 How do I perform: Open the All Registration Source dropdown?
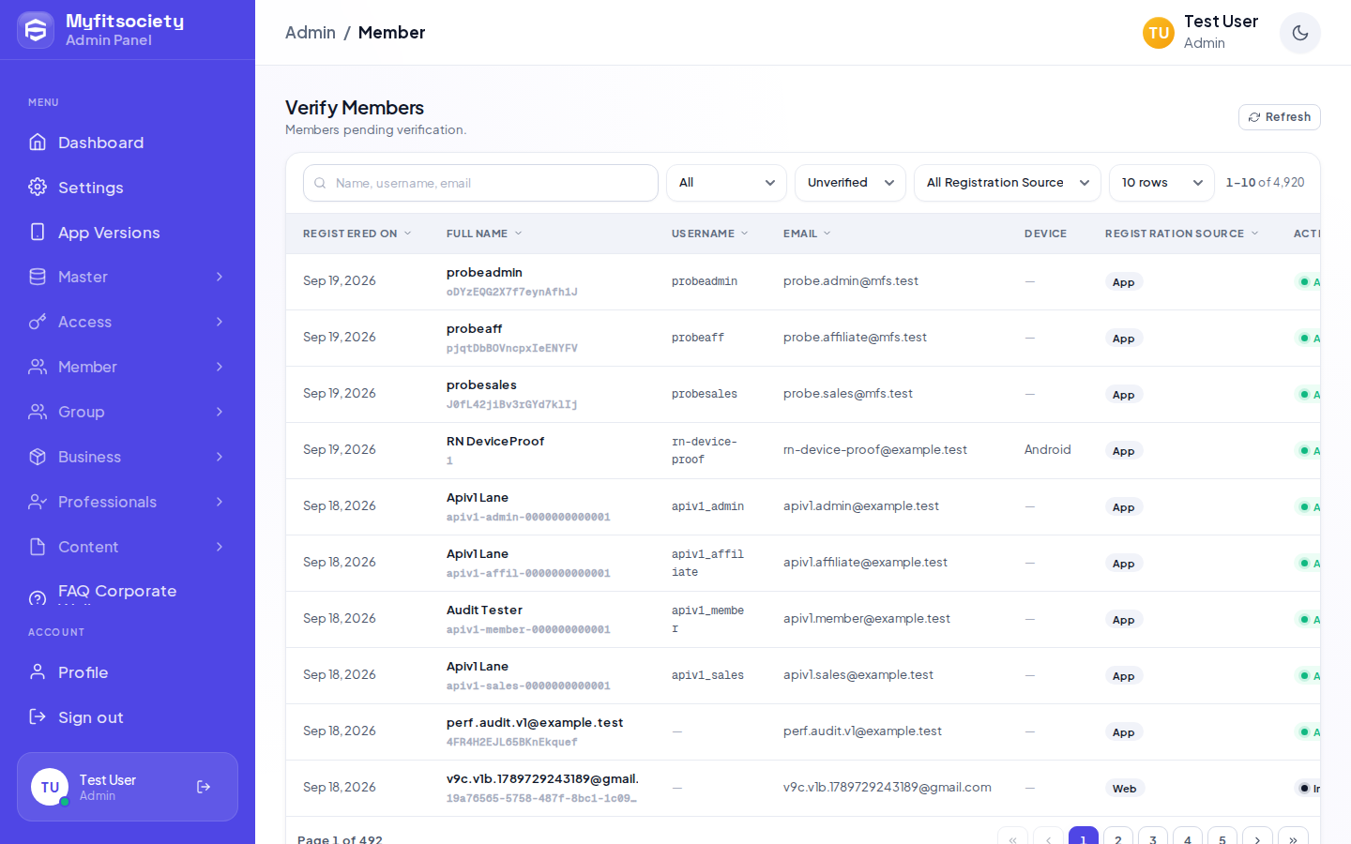[x=1008, y=183]
